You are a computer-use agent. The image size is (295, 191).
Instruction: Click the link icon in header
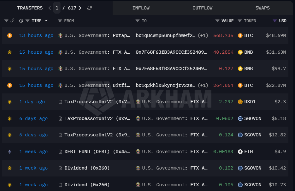(x=12, y=21)
